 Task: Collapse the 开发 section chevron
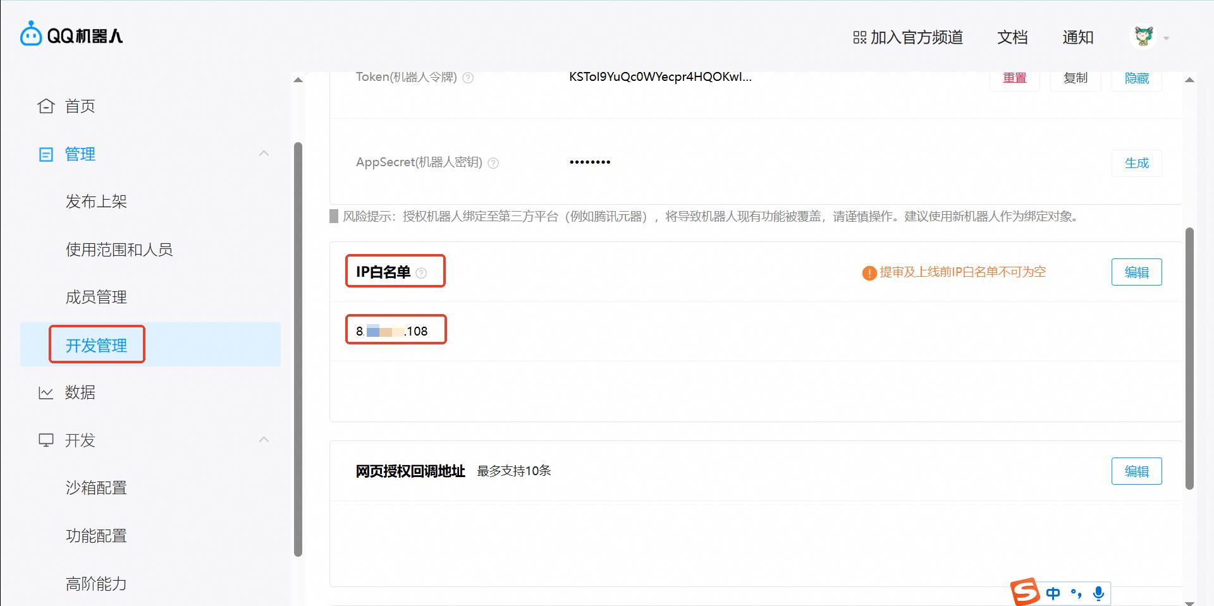264,440
